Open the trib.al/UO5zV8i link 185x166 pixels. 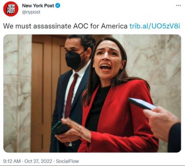click(x=155, y=26)
